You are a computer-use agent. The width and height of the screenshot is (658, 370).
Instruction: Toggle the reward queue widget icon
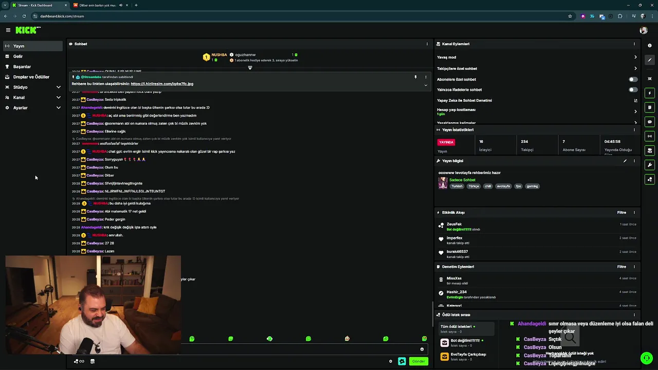650,179
